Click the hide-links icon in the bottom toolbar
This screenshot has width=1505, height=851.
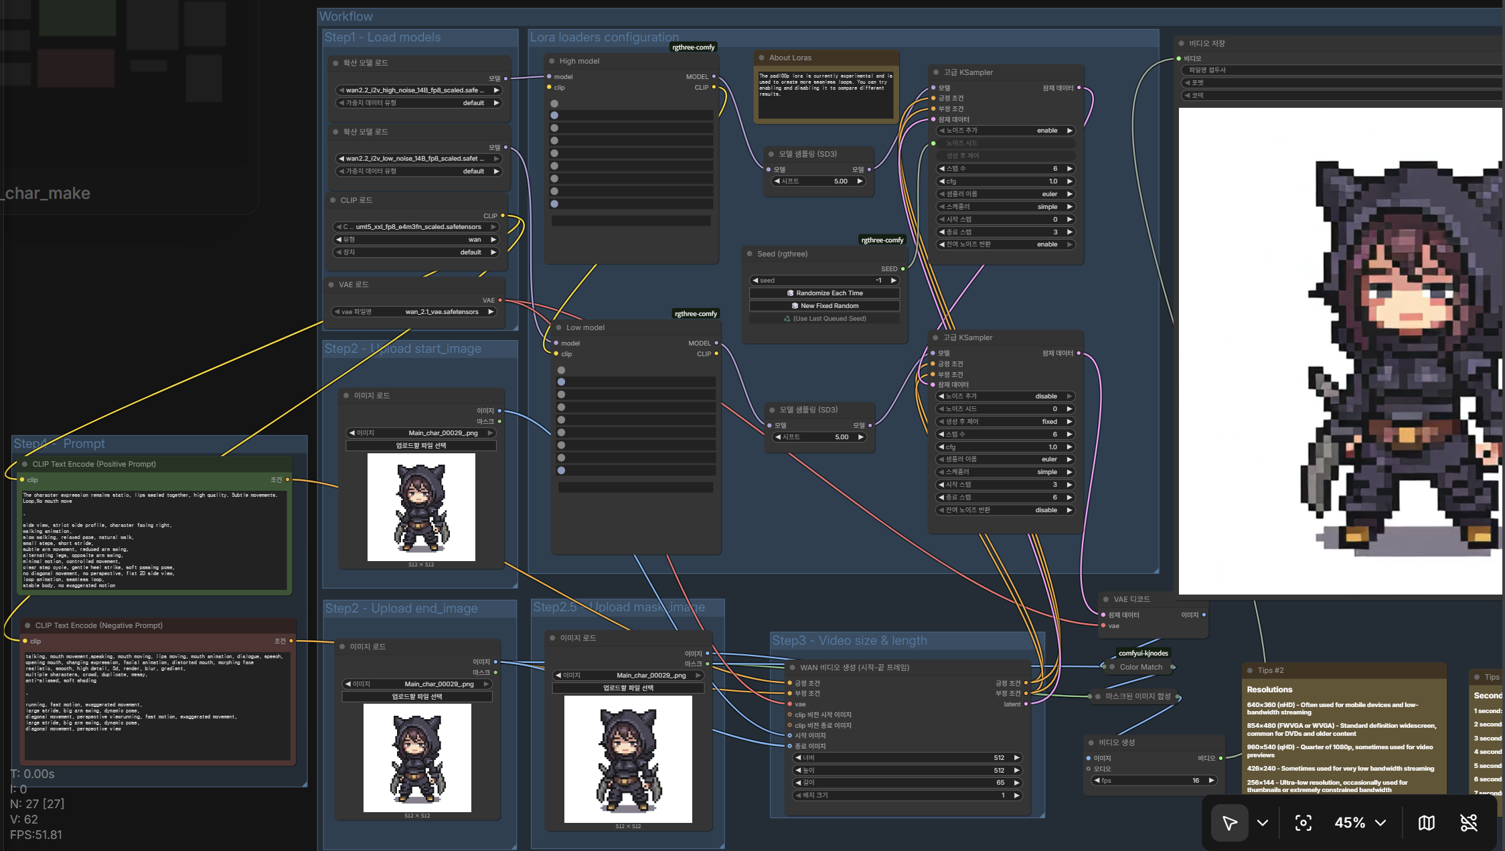click(1468, 823)
